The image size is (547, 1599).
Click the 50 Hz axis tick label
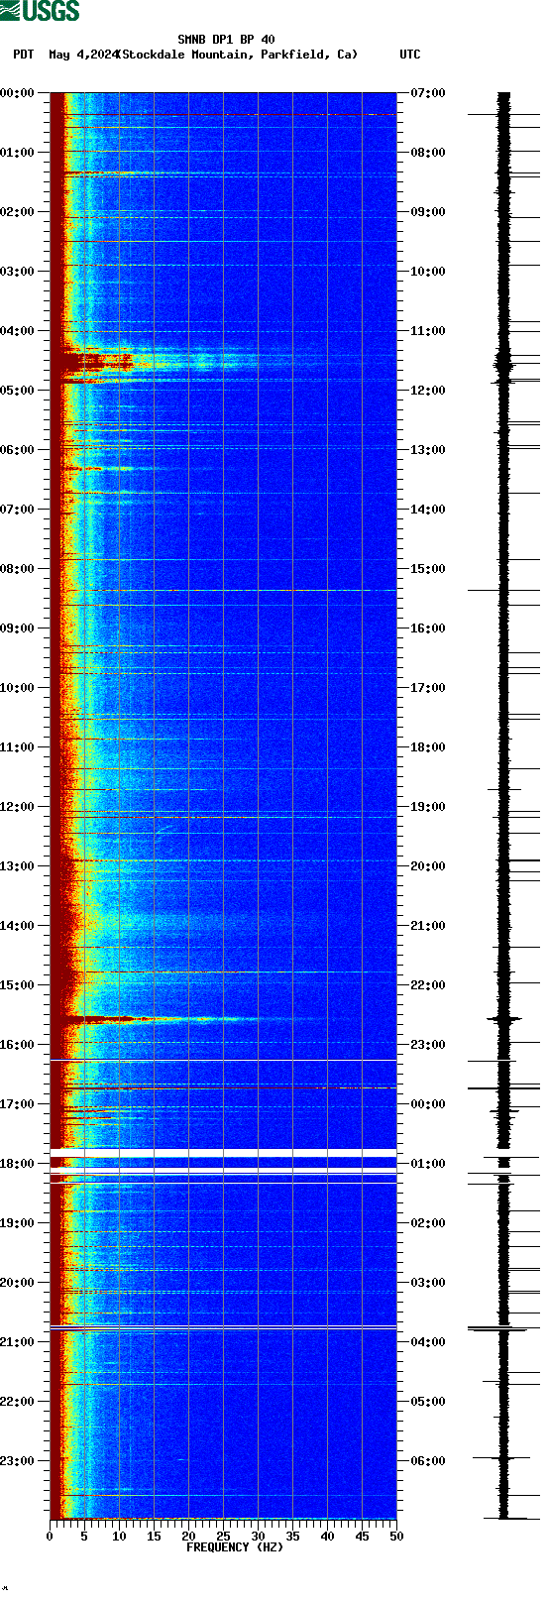396,1537
